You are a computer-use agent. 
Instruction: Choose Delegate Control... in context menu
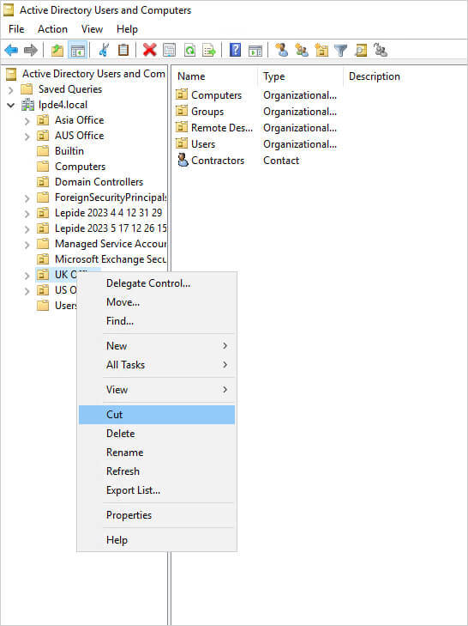click(157, 283)
